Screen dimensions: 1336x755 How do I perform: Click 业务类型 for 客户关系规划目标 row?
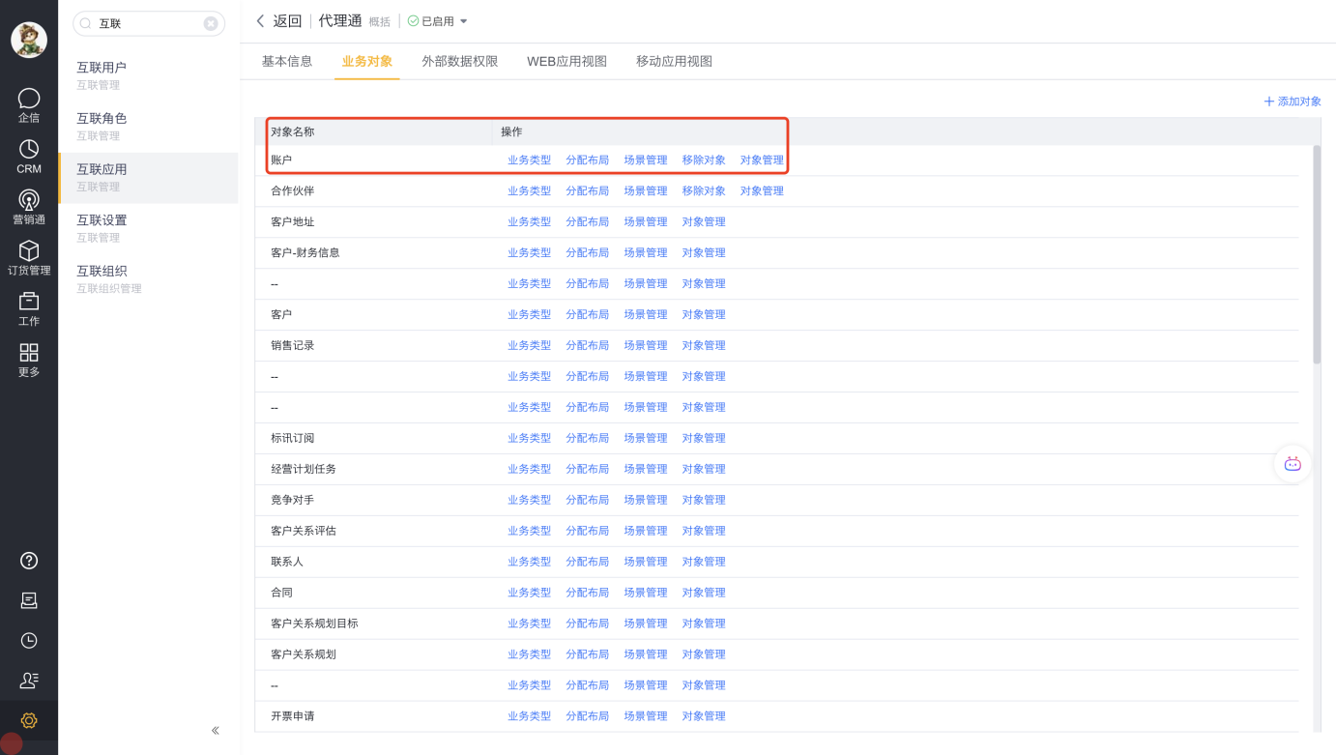click(x=530, y=624)
